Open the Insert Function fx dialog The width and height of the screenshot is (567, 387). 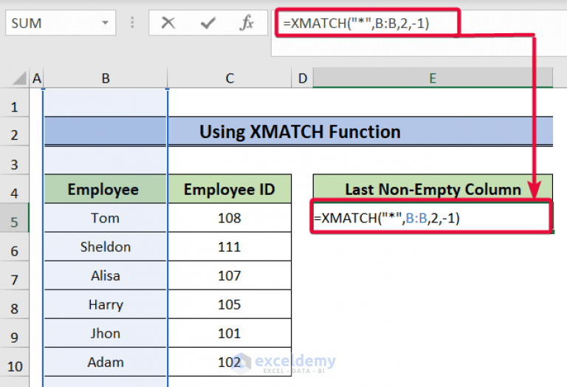247,23
